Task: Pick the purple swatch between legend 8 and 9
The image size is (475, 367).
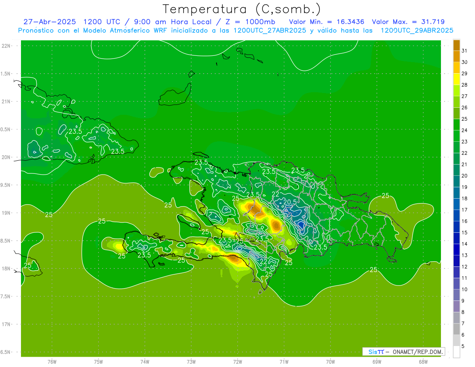Action: 456,306
